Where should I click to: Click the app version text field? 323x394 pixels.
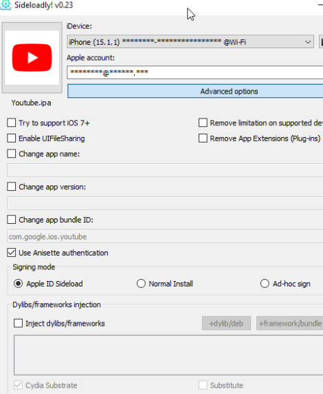(165, 203)
